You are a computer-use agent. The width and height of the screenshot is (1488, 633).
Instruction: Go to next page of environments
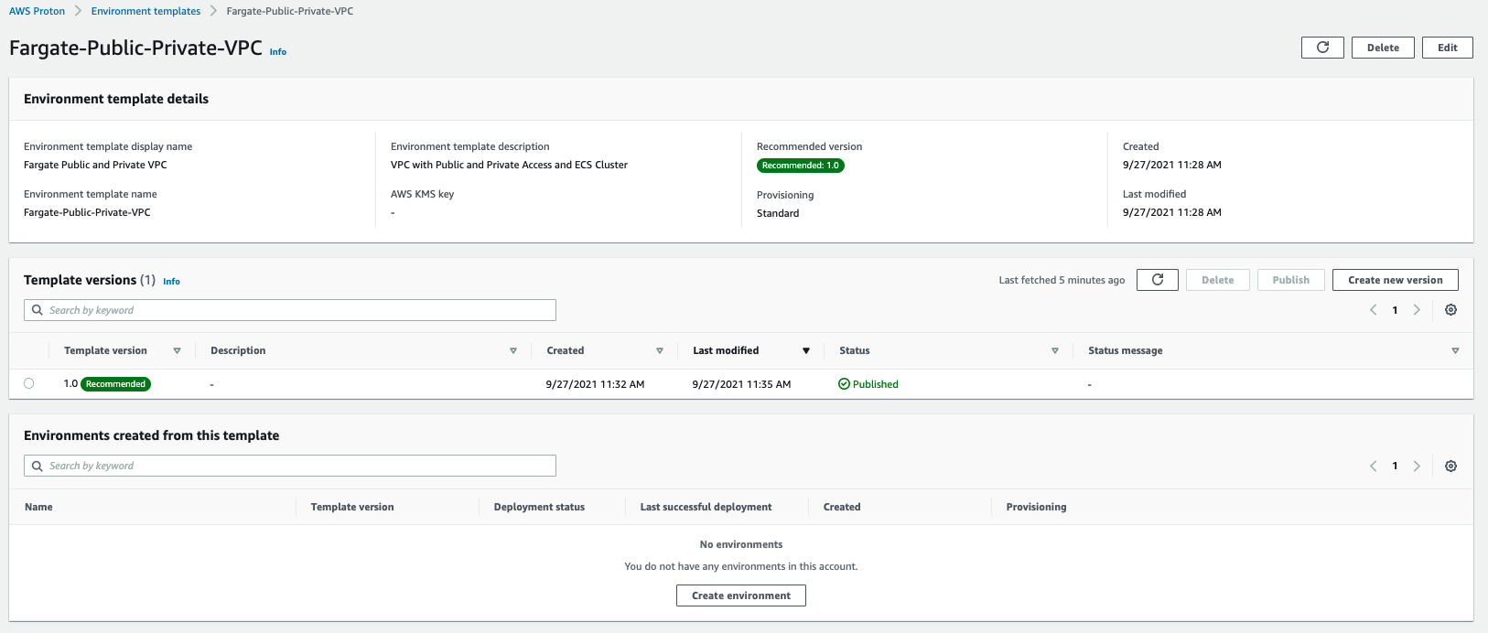1417,466
